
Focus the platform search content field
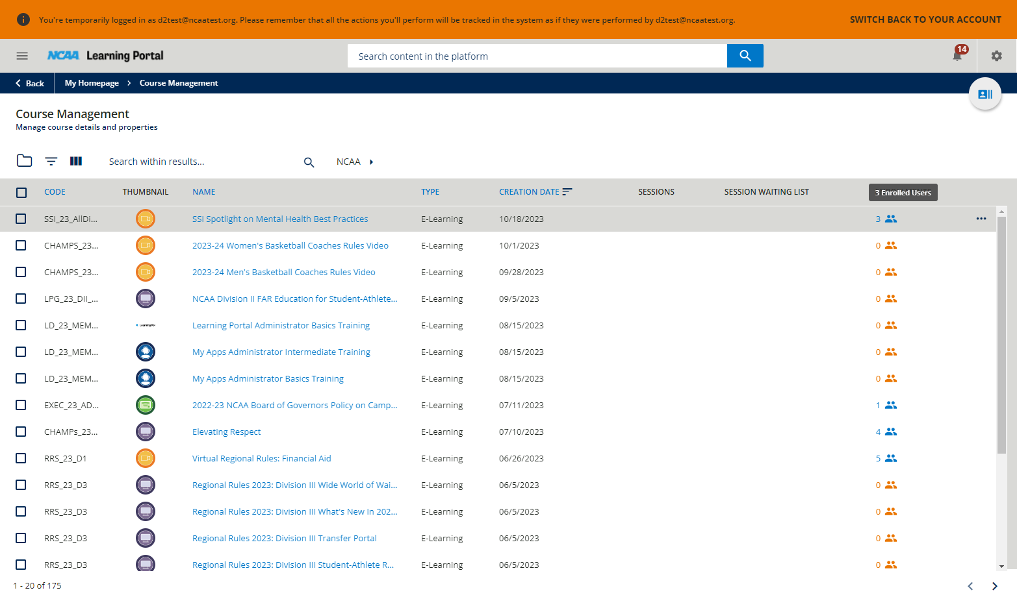537,56
